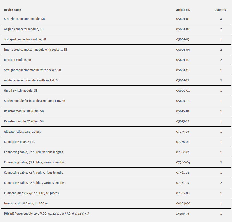Select Resistor module 10 kOhm, SB
This screenshot has height=222, width=232.
tap(24, 111)
